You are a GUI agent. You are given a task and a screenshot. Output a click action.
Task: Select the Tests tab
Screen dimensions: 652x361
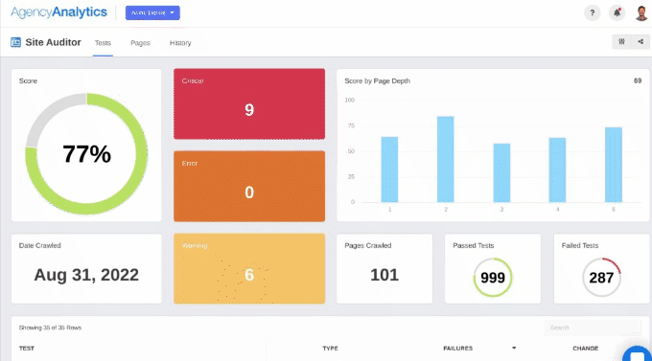103,43
